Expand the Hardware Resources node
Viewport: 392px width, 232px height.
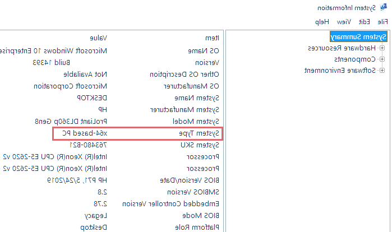point(382,48)
